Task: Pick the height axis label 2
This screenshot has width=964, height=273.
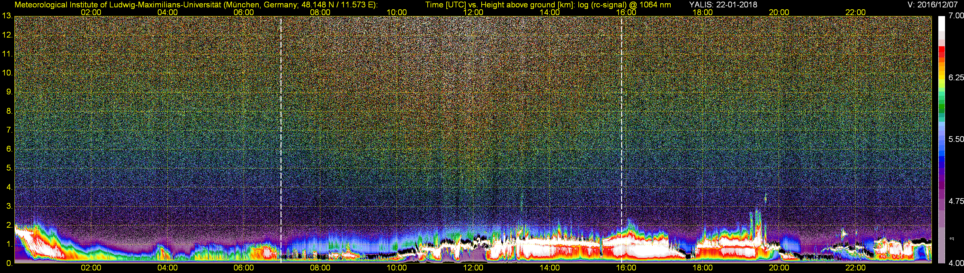Action: click(x=9, y=225)
